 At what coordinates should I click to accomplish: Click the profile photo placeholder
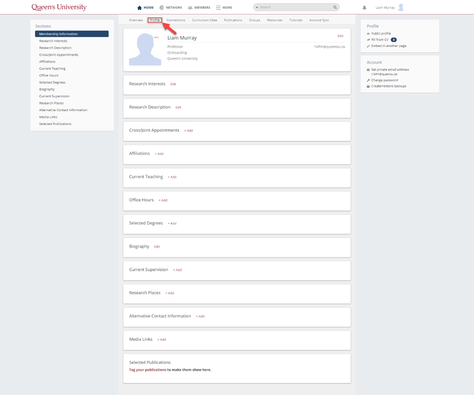(145, 50)
